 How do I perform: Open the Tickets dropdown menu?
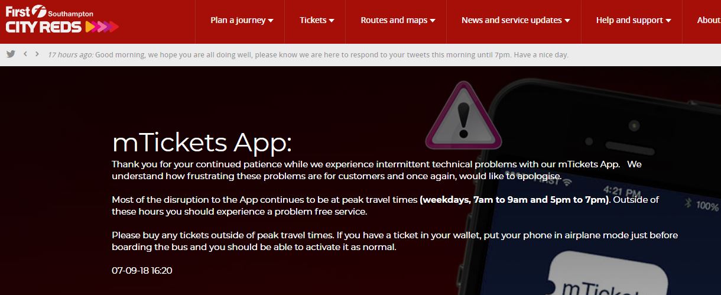tap(317, 20)
